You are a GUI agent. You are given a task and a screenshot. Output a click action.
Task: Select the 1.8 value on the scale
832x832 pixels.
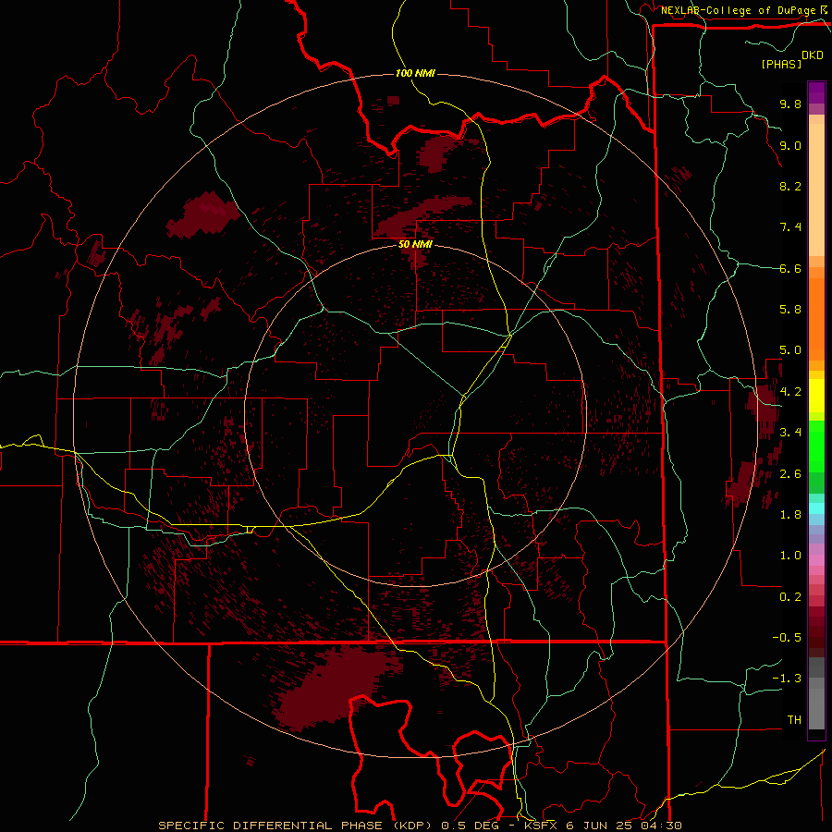tap(790, 515)
